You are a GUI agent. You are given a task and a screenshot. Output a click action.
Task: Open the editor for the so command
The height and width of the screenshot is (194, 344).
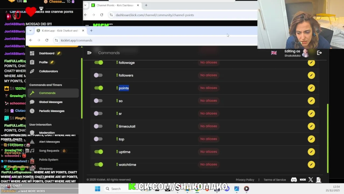[311, 101]
